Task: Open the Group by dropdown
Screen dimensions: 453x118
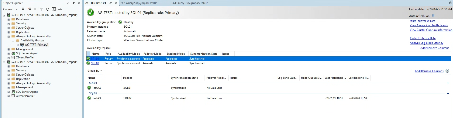Action: 94,71
